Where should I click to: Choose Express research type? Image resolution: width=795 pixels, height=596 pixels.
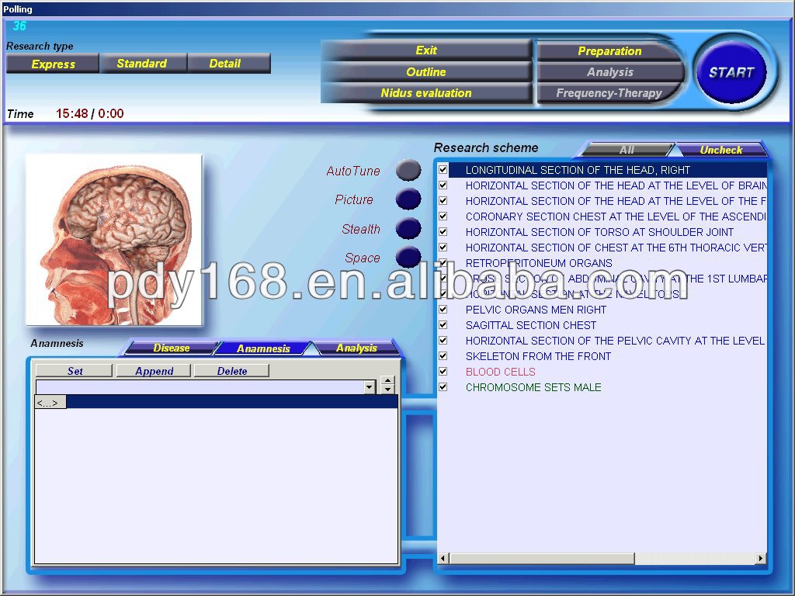pyautogui.click(x=53, y=64)
